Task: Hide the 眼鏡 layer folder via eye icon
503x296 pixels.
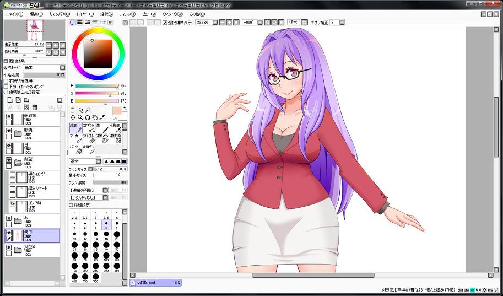Action: pyautogui.click(x=9, y=131)
